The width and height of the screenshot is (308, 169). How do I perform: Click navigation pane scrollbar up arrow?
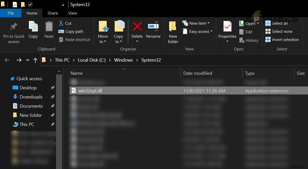click(x=59, y=72)
